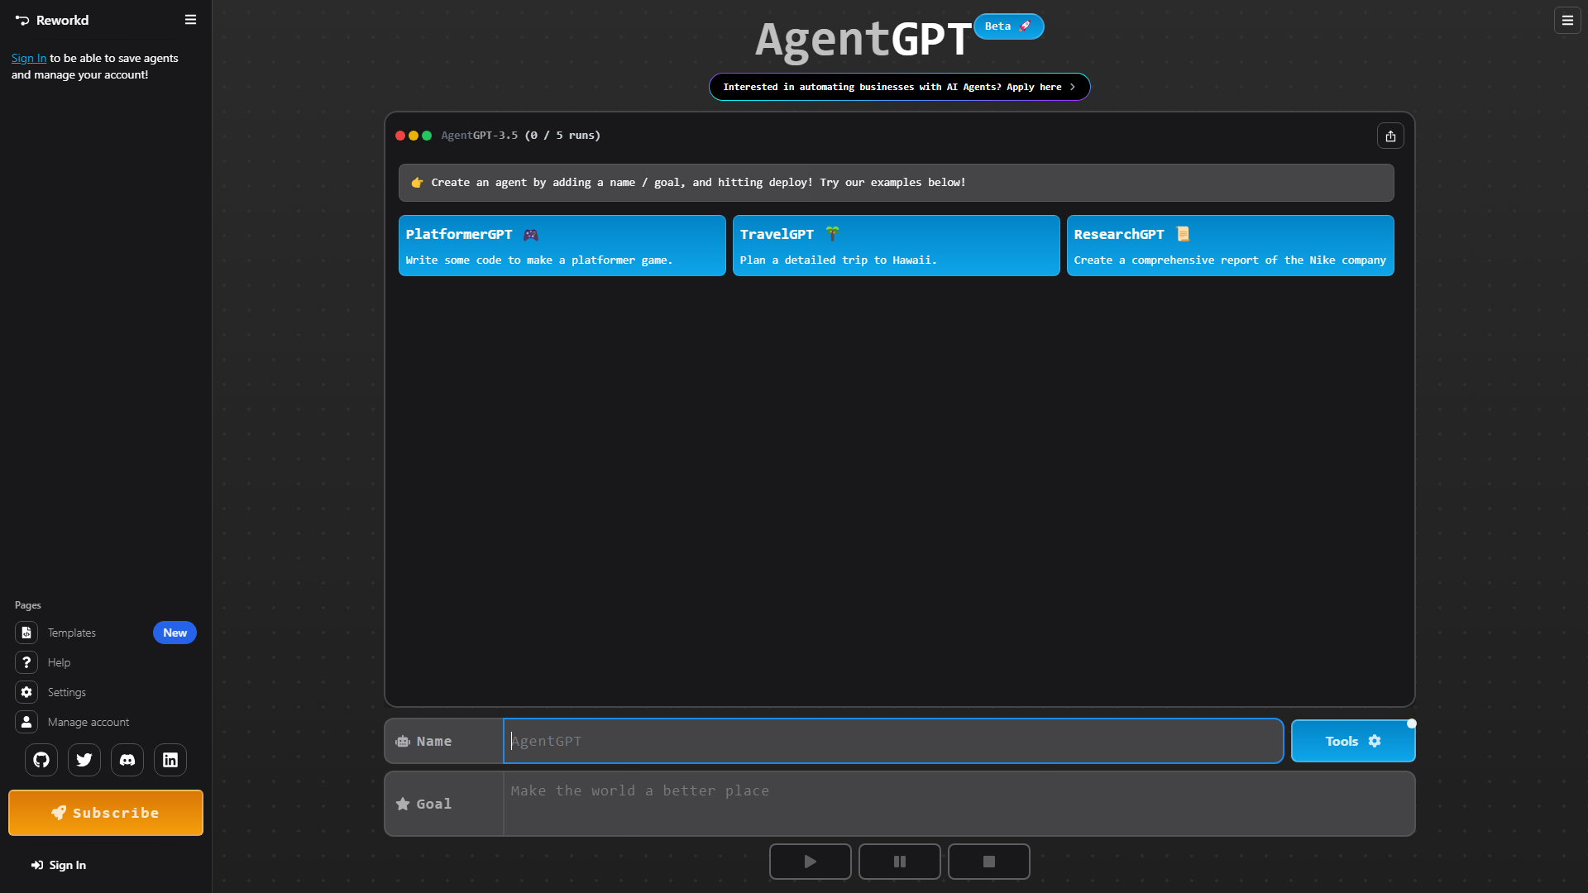The width and height of the screenshot is (1588, 893).
Task: Open the GitHub icon link
Action: point(41,760)
